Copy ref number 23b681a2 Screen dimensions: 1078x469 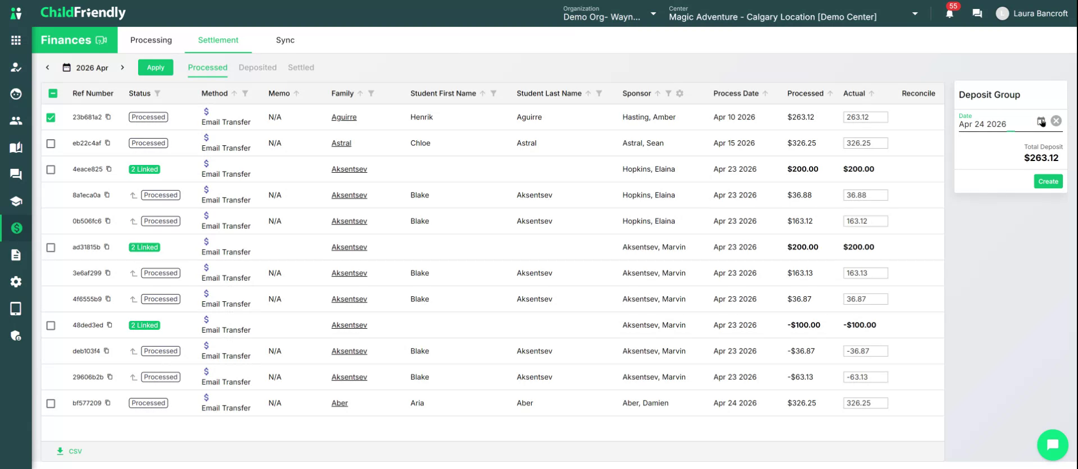click(x=108, y=117)
